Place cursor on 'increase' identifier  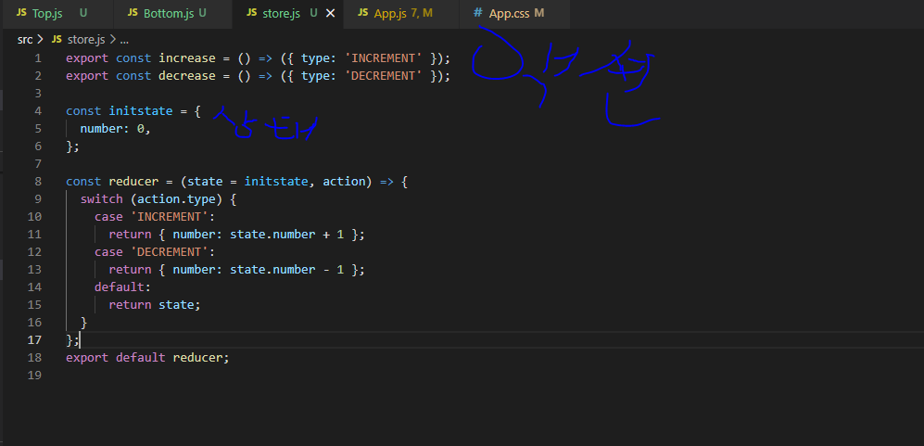(187, 58)
